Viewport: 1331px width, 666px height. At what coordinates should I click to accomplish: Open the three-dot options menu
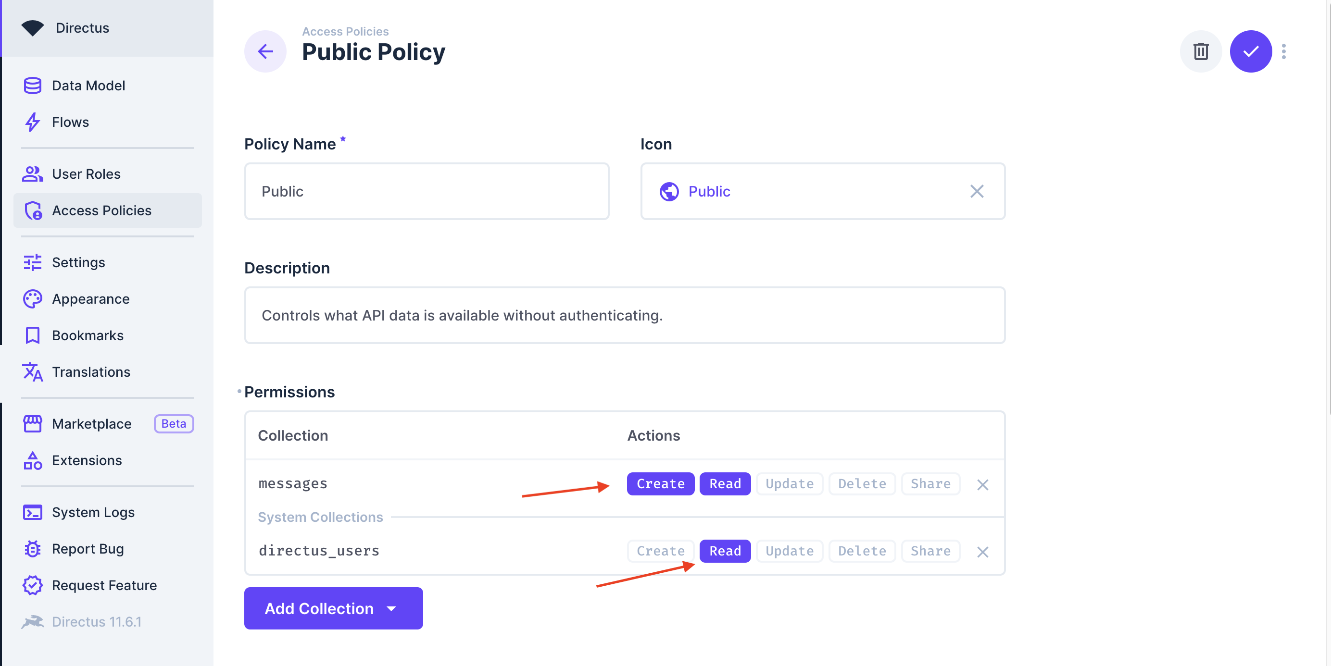click(1284, 51)
